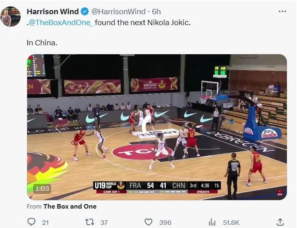Click the 21 replies count

[45, 222]
